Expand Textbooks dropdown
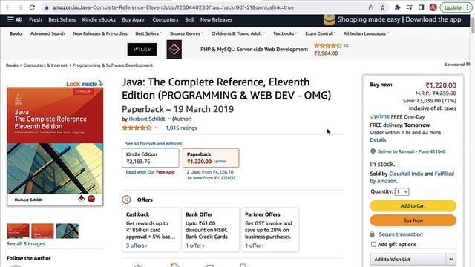Screen dimensions: 475x267 tap(285, 33)
